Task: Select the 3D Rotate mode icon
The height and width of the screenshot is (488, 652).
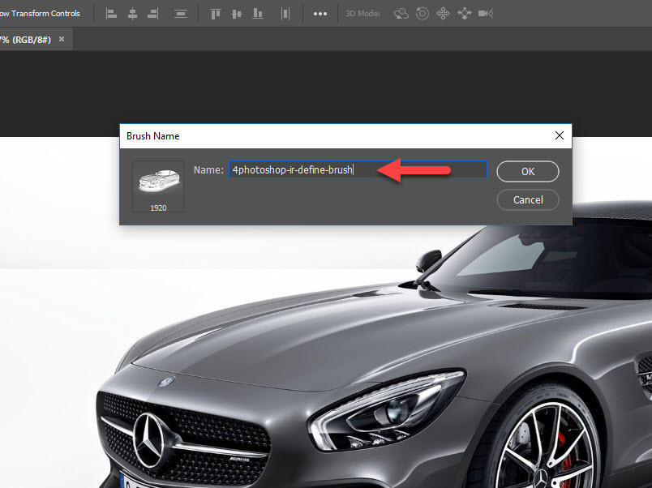Action: [401, 14]
